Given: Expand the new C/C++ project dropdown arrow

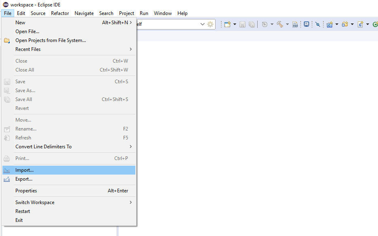Looking at the screenshot, I should pos(337,24).
